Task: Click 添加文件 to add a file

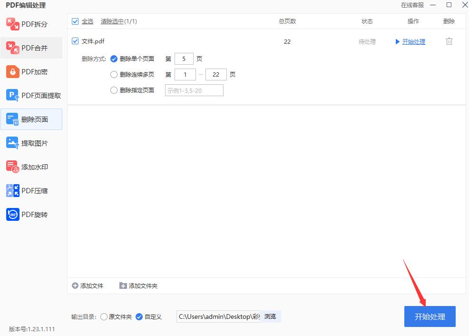Action: [88, 286]
